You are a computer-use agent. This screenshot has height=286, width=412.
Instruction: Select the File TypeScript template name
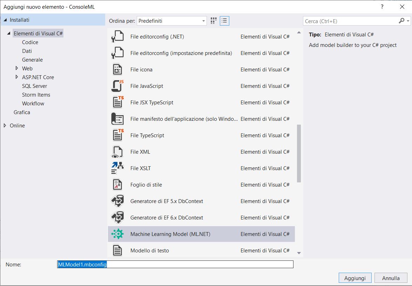(147, 135)
